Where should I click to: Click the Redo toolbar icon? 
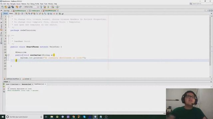[20, 7]
